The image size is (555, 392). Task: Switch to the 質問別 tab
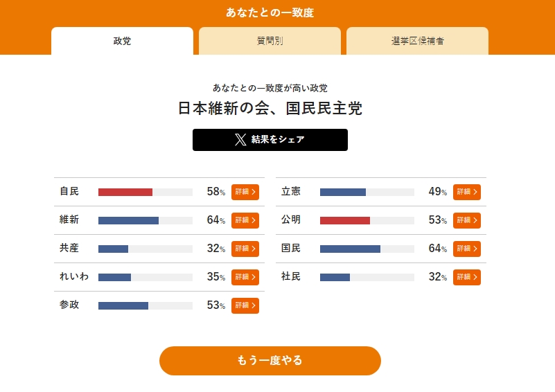point(270,41)
